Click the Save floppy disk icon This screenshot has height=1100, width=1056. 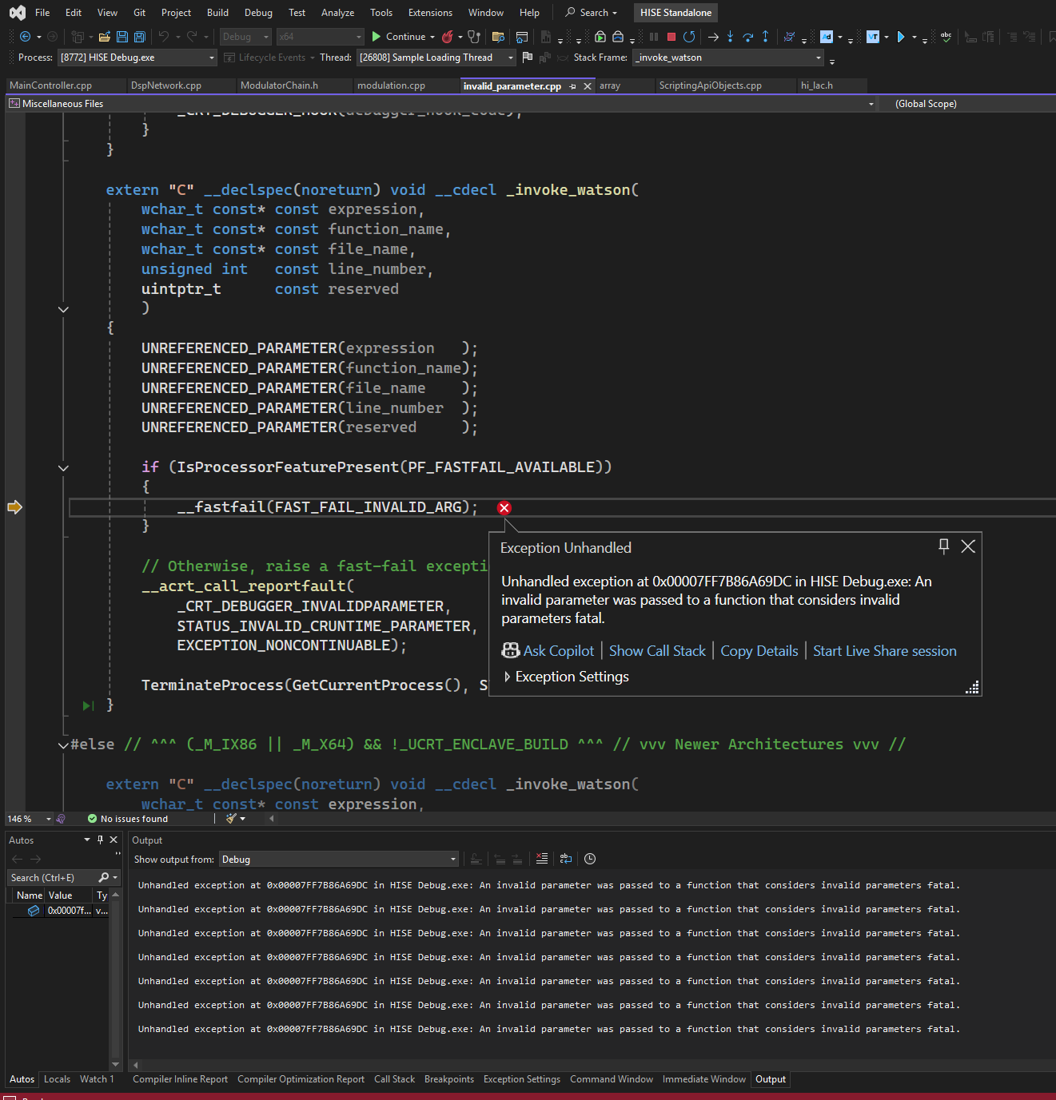tap(122, 37)
